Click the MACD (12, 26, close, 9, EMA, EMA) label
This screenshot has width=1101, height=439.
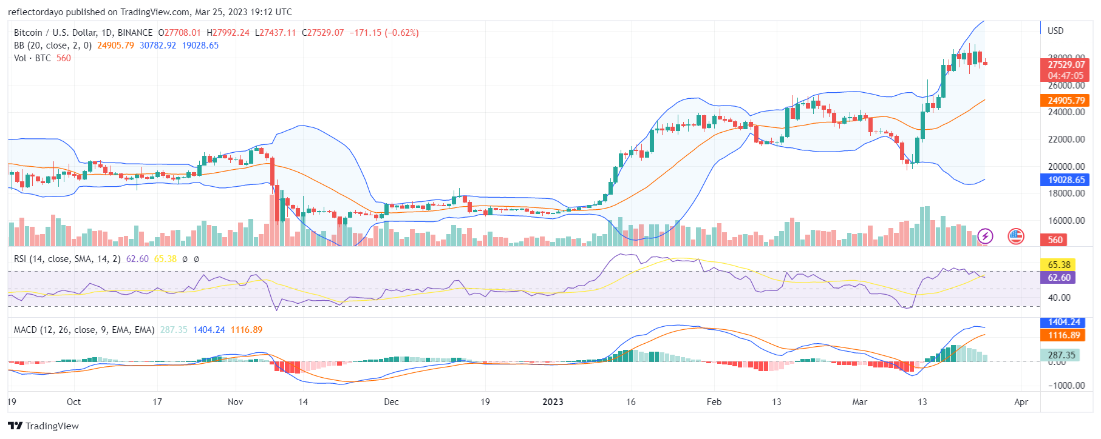84,330
